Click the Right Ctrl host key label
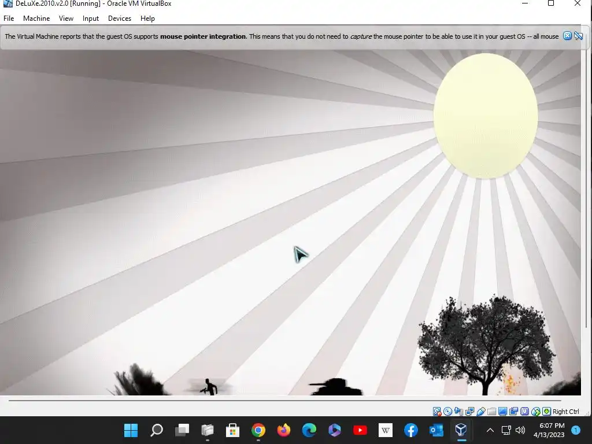Screen dimensions: 592x444 565,412
